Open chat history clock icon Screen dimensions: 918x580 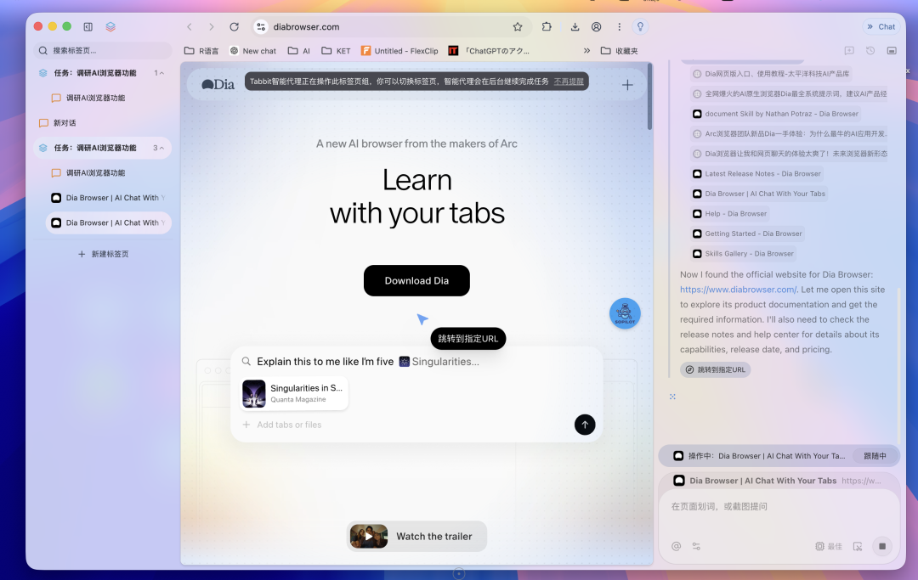[870, 51]
